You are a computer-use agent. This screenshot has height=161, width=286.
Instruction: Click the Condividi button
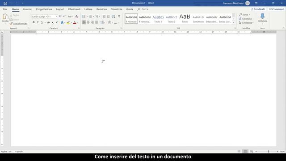pos(257,9)
